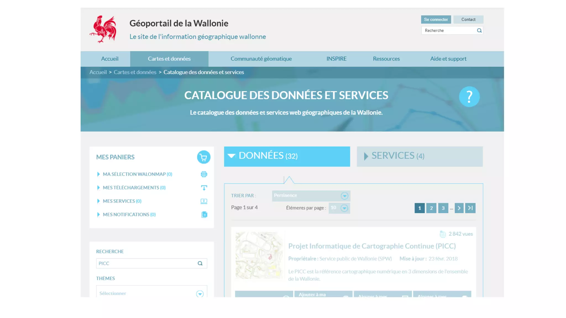
Task: Click the globe icon beside Ma Sélection WalOnMap
Action: click(x=204, y=174)
